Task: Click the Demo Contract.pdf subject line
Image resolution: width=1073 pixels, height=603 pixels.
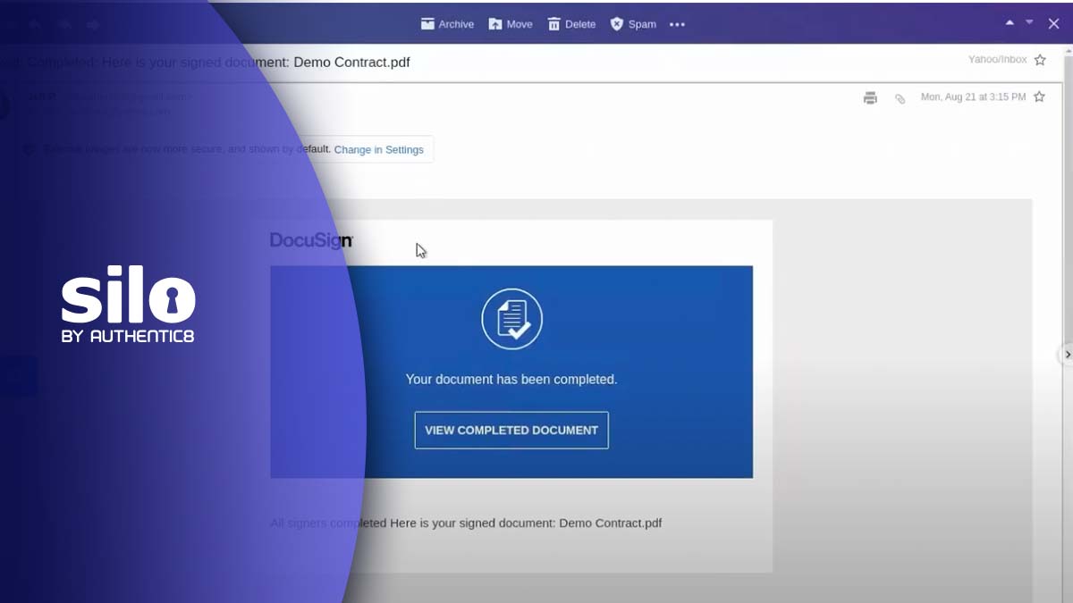Action: point(205,63)
